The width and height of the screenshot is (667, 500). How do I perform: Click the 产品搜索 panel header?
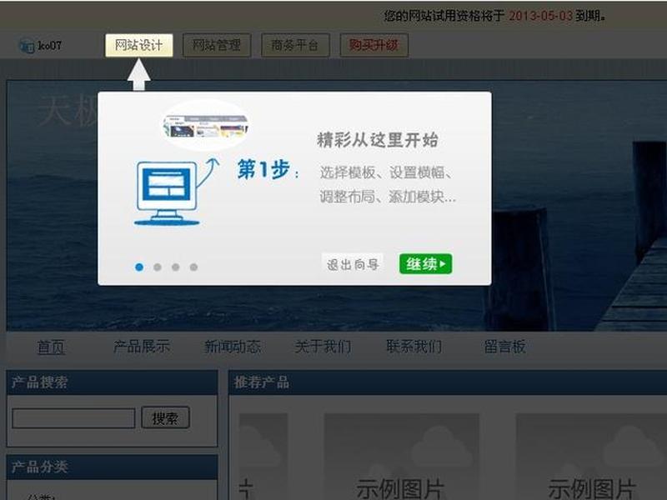(x=113, y=382)
